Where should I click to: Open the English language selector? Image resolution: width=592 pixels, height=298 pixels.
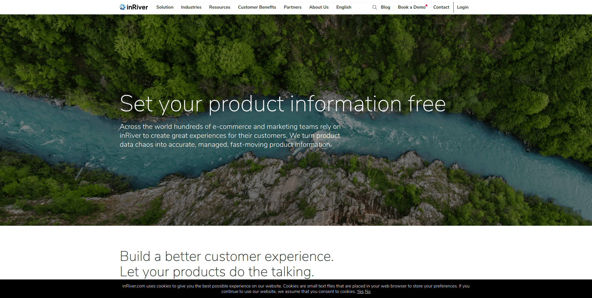pyautogui.click(x=344, y=7)
